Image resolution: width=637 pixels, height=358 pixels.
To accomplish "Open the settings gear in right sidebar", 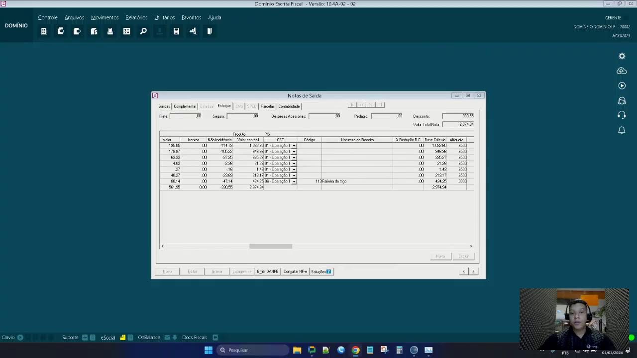I will [622, 56].
